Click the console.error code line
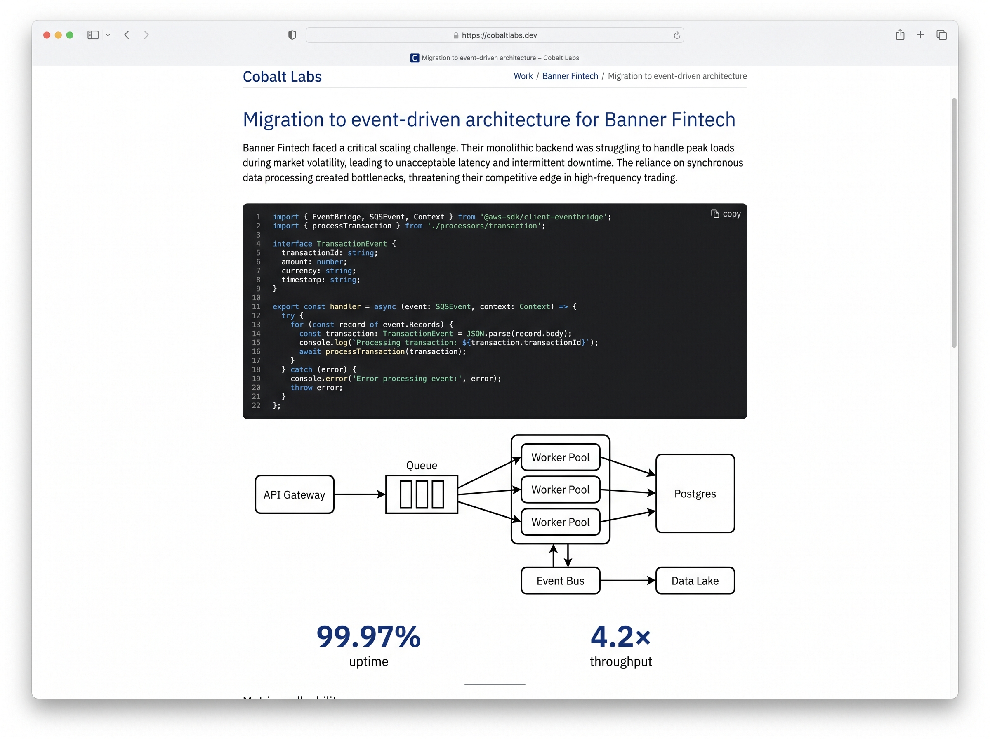 pos(396,379)
